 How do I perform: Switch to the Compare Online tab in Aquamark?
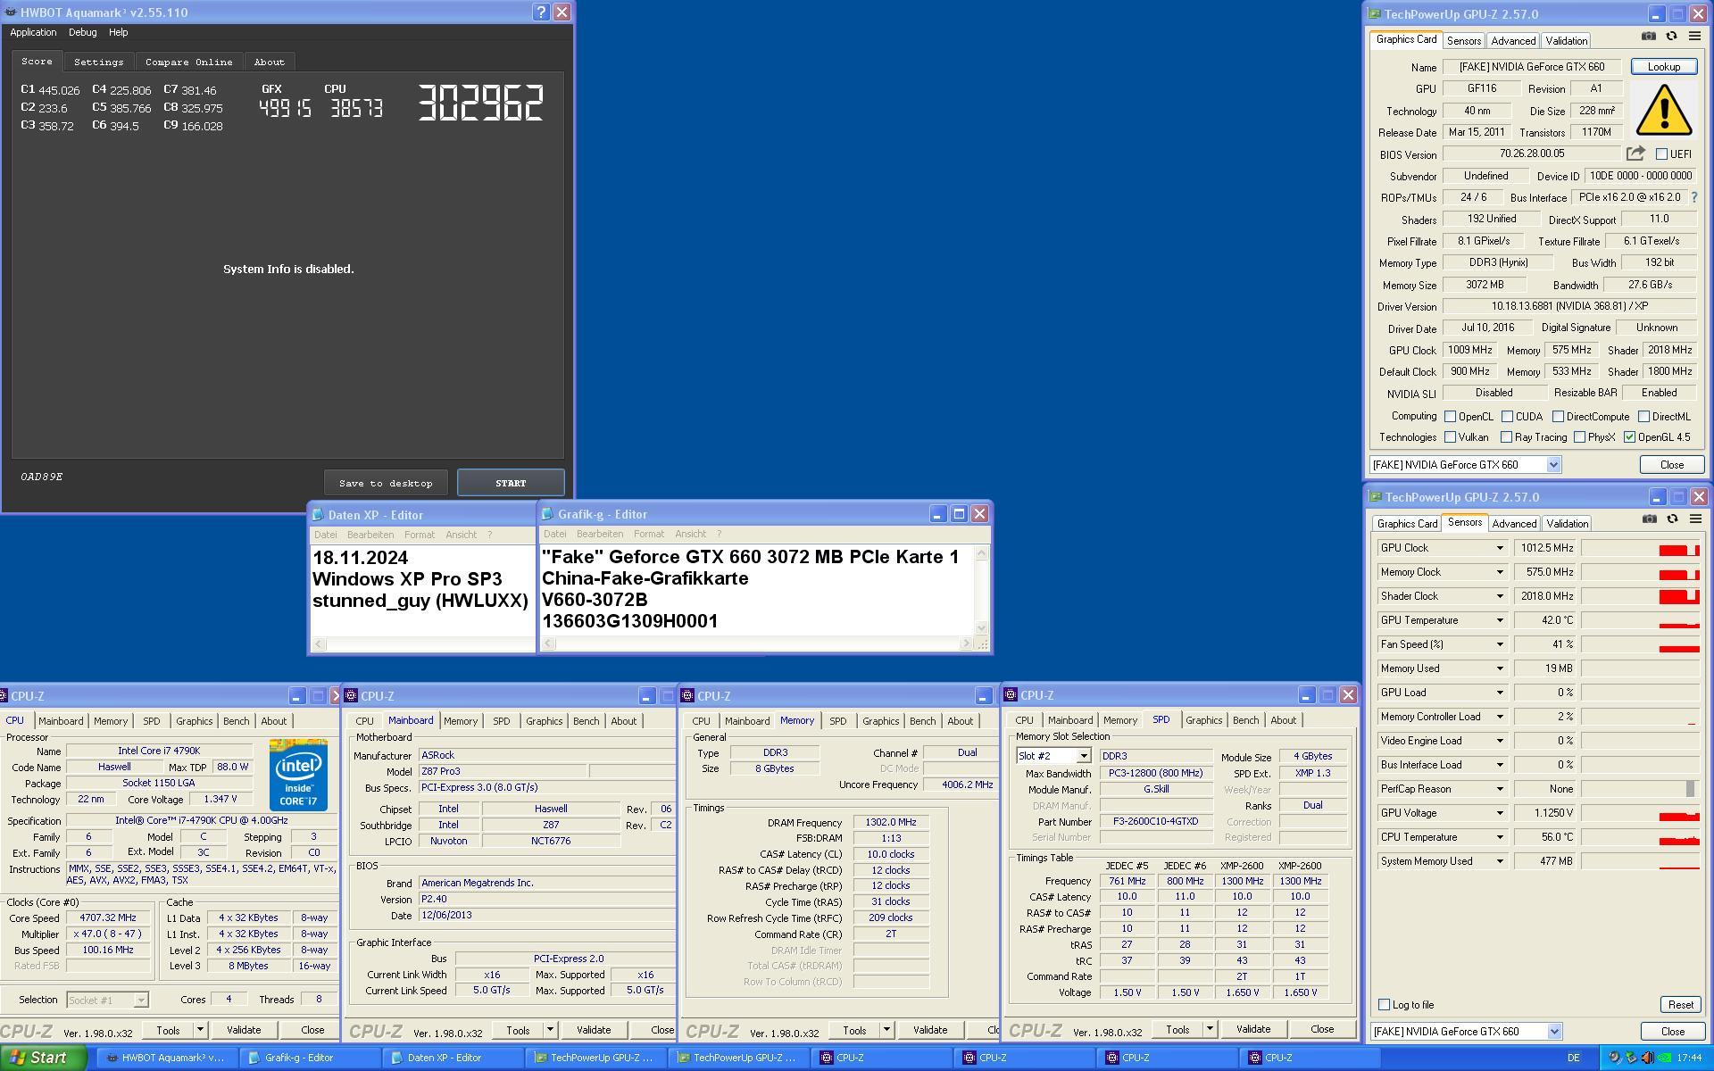188,62
